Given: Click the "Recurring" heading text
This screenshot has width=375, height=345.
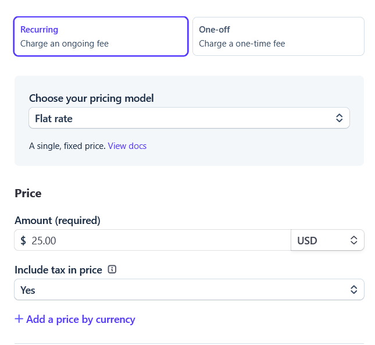Looking at the screenshot, I should click(x=39, y=30).
